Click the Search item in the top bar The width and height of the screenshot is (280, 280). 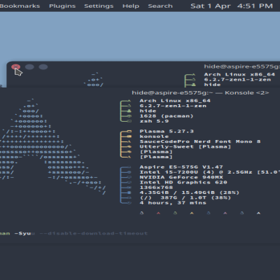[x=160, y=6]
